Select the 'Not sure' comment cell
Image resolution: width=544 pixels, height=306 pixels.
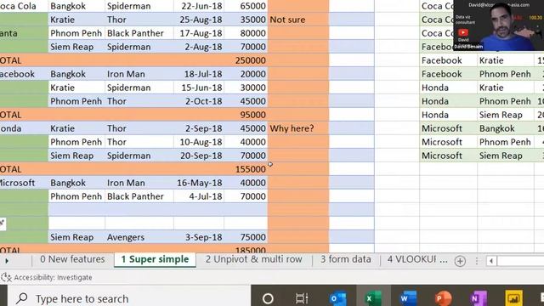click(x=298, y=20)
